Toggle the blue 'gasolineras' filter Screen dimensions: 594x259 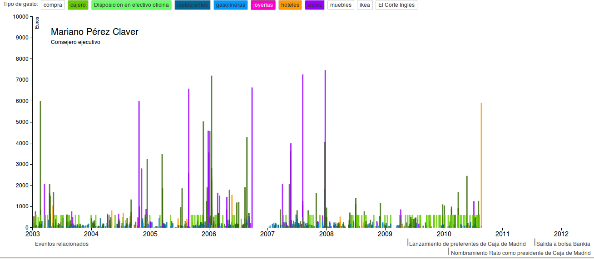click(231, 5)
